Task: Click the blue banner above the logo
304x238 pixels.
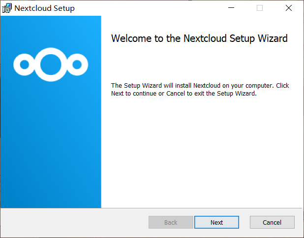Action: coord(51,30)
